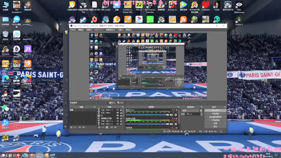Open microphone audio settings gear in the mixer
The image size is (281, 158).
(x=176, y=115)
